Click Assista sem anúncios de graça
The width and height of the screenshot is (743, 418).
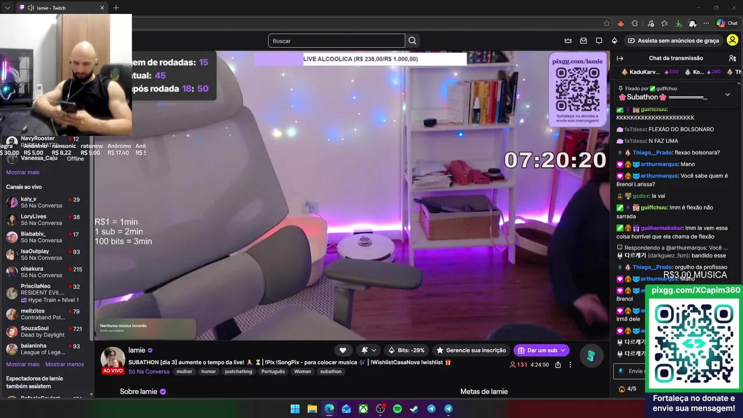(673, 41)
